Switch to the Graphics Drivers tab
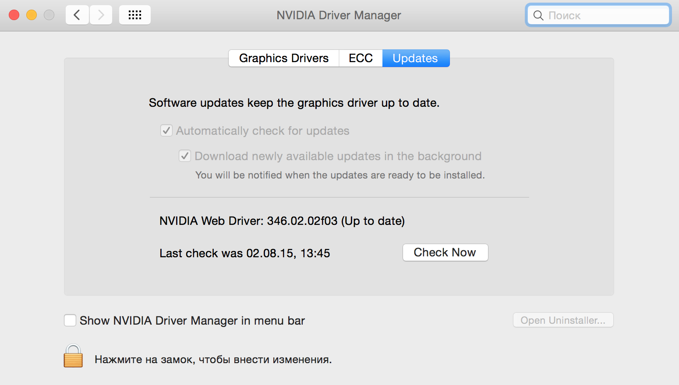679x385 pixels. click(284, 58)
